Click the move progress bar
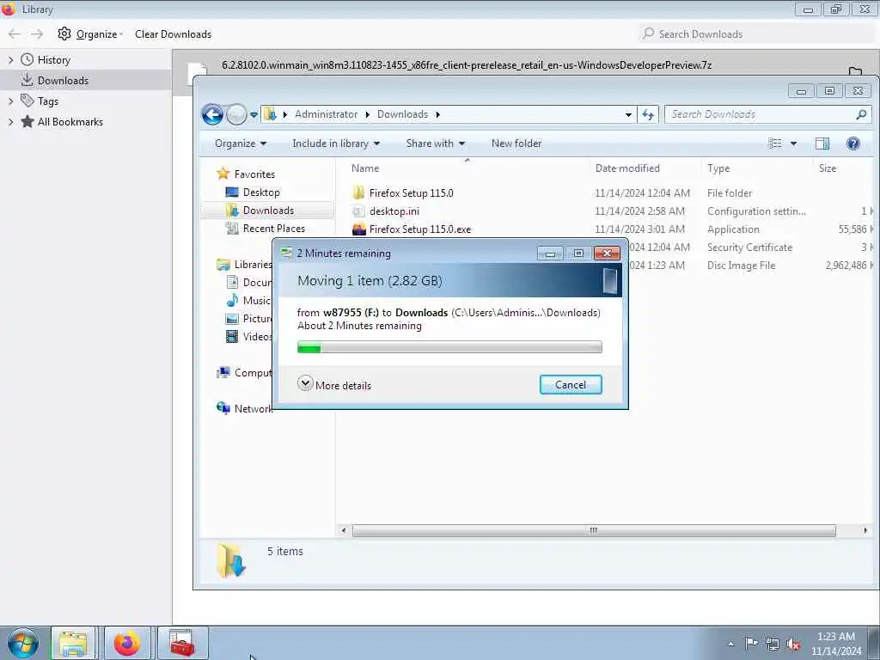880x660 pixels. tap(449, 348)
